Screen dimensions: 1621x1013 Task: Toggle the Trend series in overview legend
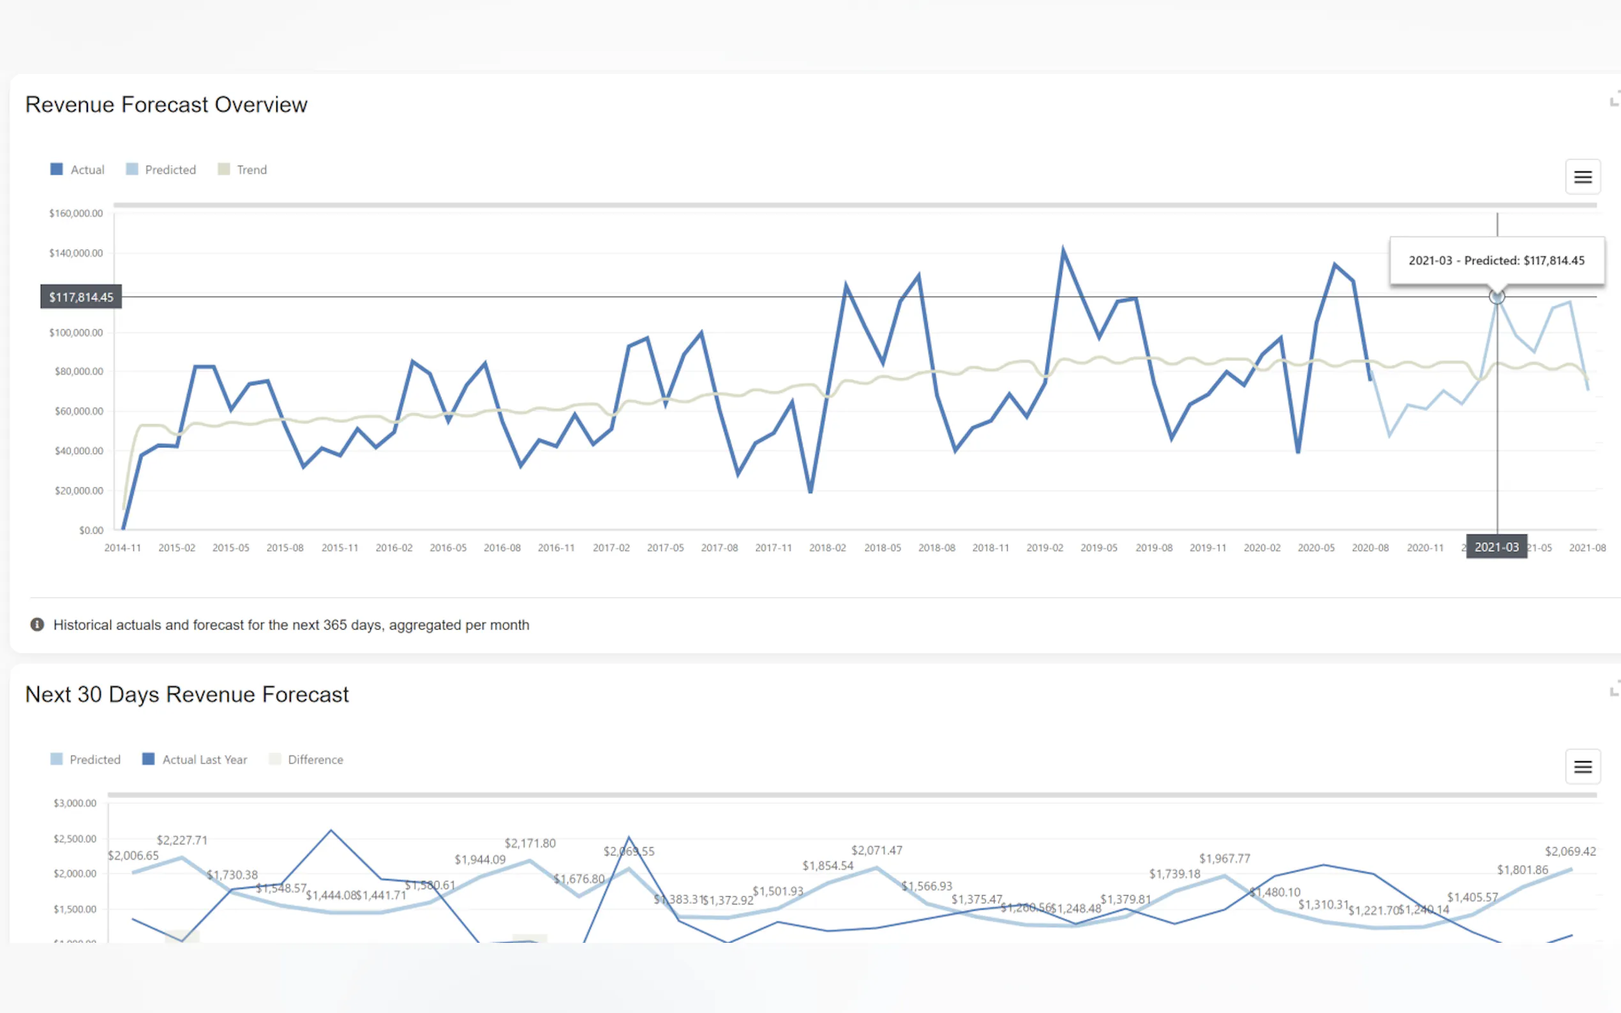pyautogui.click(x=251, y=170)
